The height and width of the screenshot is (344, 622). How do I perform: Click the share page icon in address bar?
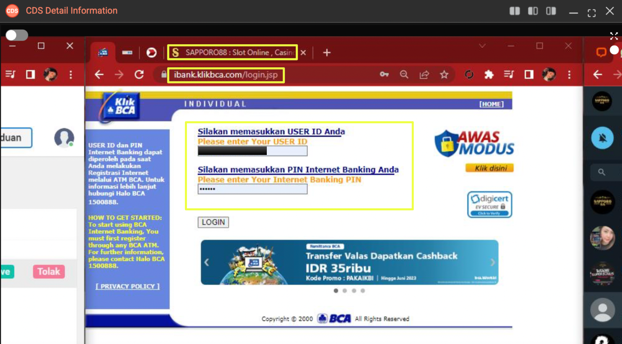point(424,75)
